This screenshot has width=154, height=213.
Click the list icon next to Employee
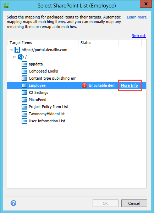click(x=24, y=85)
